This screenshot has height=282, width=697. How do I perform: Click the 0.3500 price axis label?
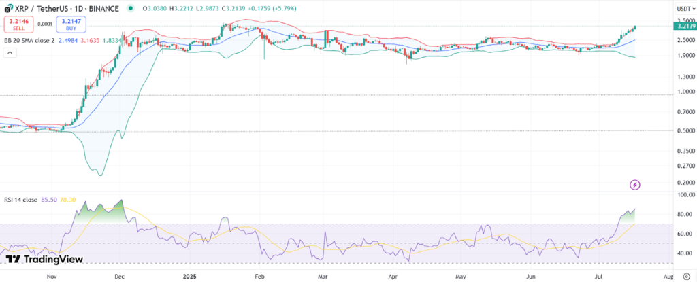click(x=686, y=151)
